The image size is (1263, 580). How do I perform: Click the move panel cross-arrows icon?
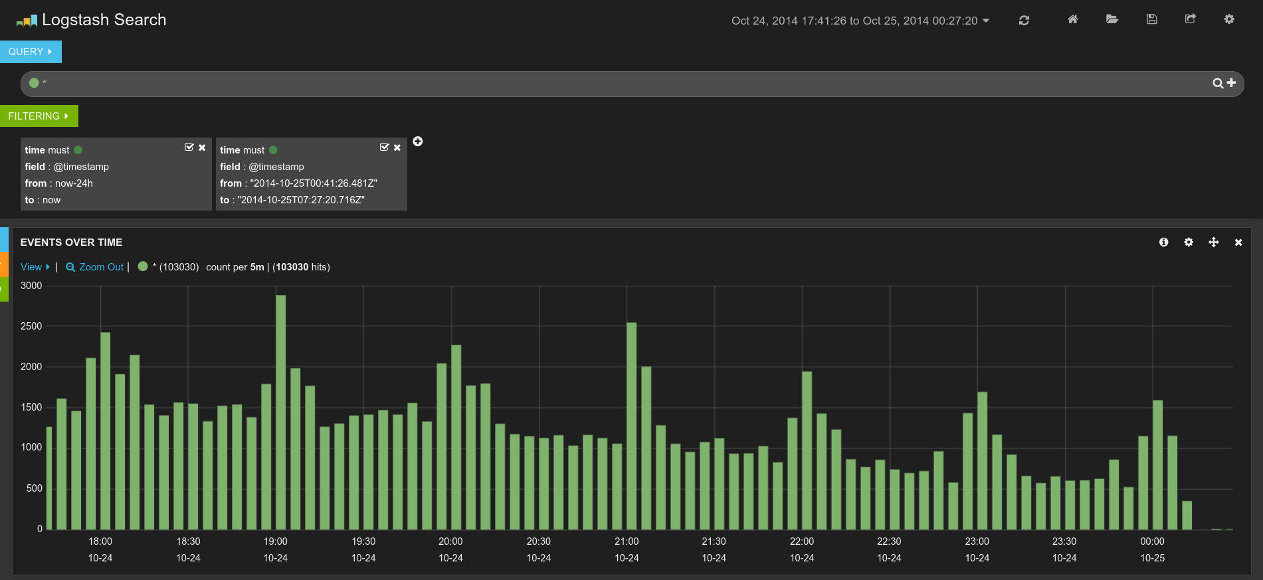tap(1214, 242)
